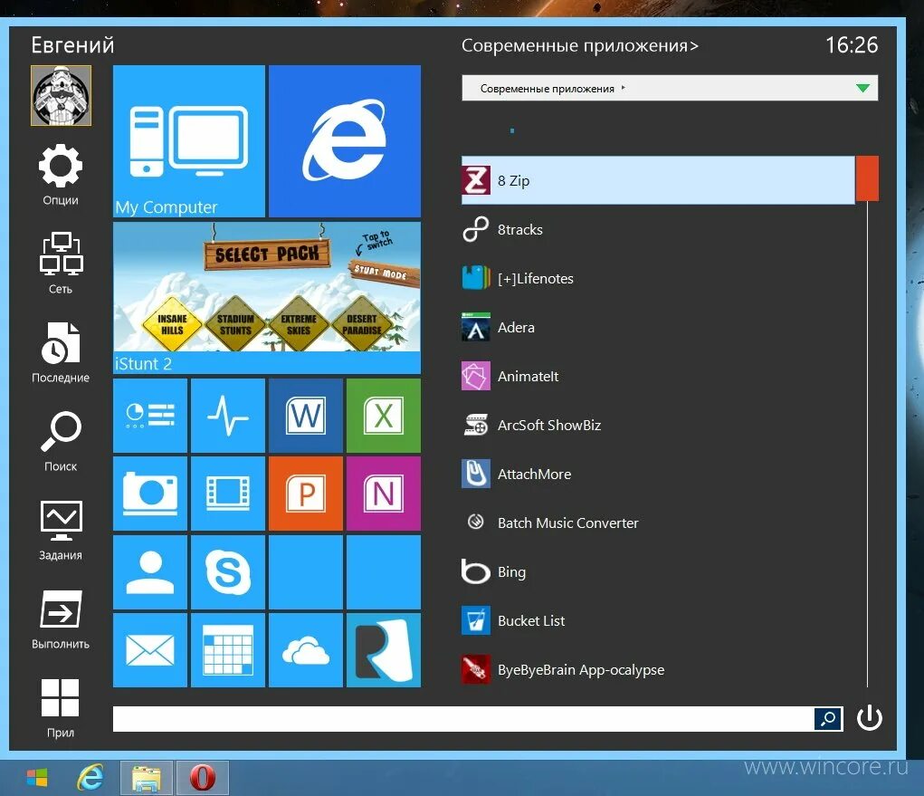Focus the search input field
Viewport: 924px width, 796px height.
tap(463, 719)
